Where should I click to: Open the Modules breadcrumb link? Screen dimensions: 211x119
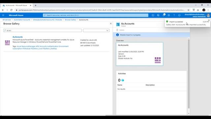tap(47, 20)
